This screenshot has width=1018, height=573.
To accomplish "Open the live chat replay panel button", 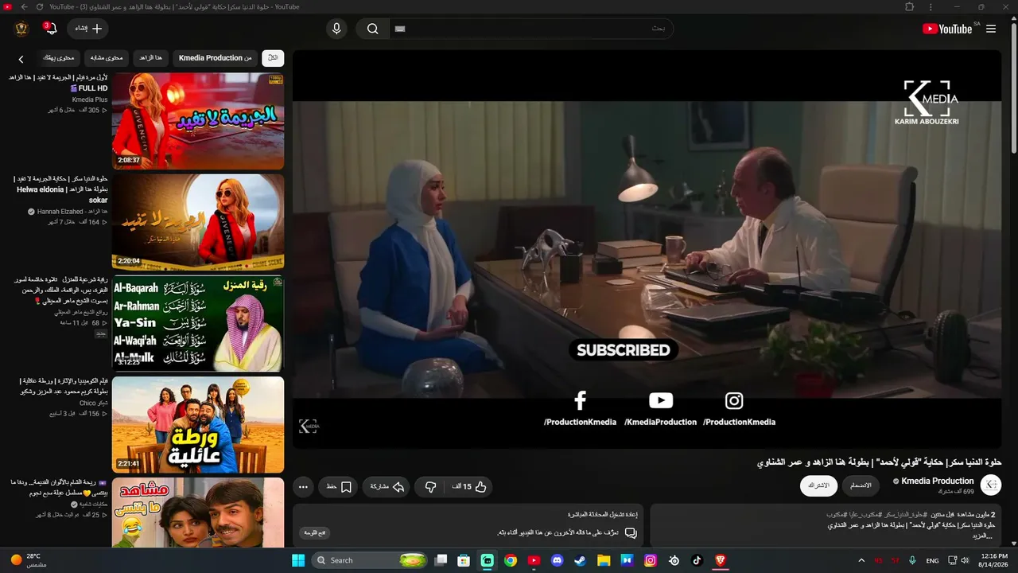I will [315, 532].
